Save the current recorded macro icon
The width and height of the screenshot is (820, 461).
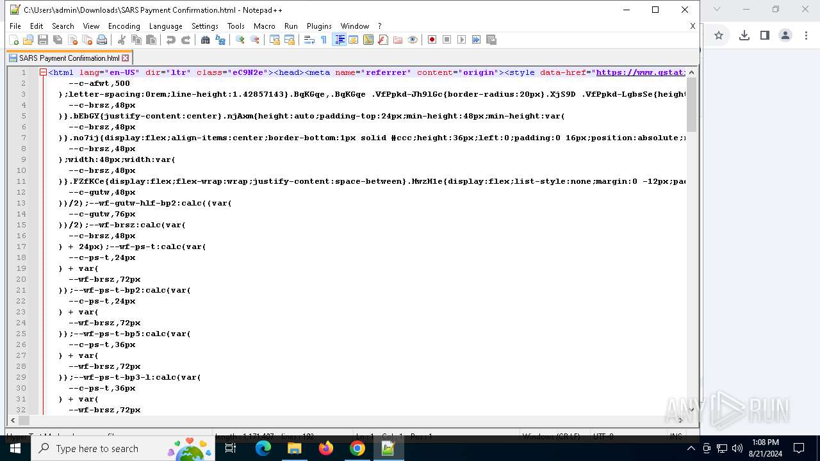tap(491, 40)
